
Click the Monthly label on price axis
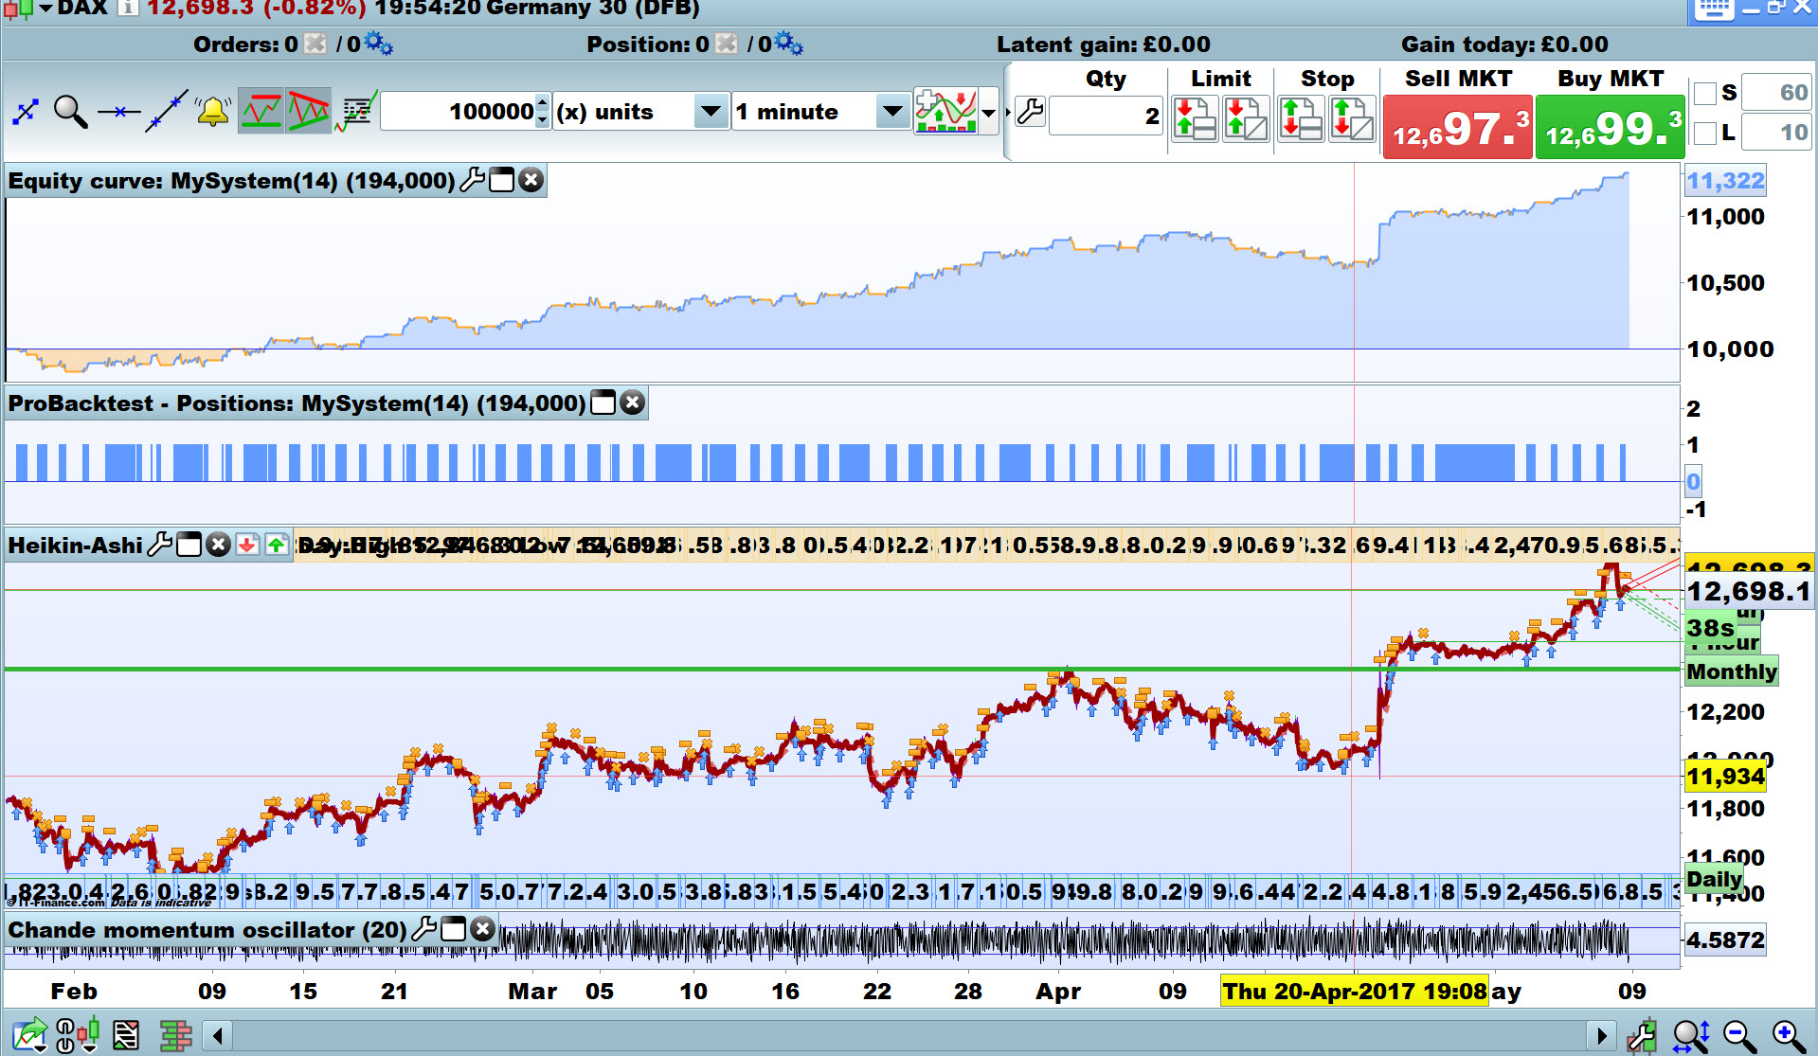[1731, 671]
